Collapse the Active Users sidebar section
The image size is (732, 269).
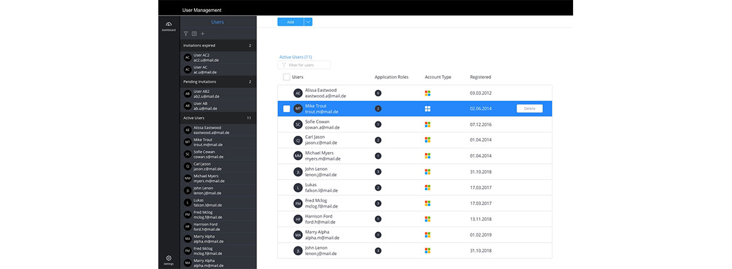click(216, 118)
